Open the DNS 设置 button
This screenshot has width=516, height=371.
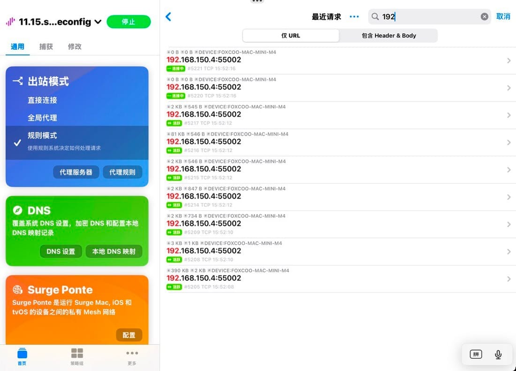tap(61, 252)
